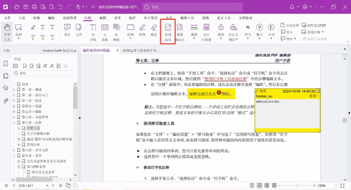Open the attachments paperclip panel
The image size is (351, 190).
click(6, 100)
